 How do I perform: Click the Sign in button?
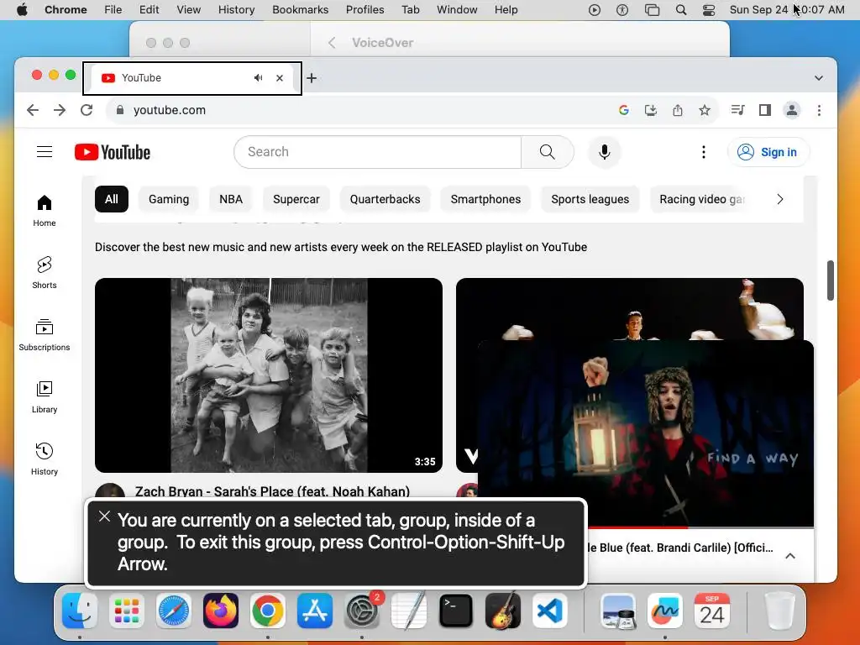768,152
